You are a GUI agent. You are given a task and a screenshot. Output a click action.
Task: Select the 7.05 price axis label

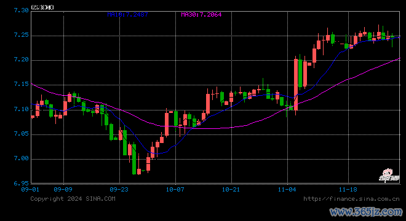[x=22, y=134]
